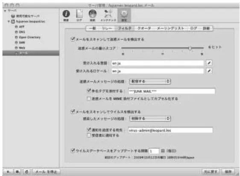
Task: Switch to the メーリングリスト tab
Action: (170, 28)
